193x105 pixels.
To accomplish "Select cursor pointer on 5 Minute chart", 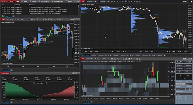I will pos(123,2).
